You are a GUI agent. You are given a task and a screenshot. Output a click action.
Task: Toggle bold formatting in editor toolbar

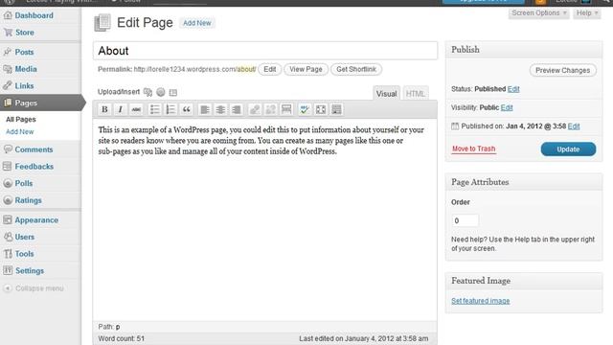(104, 109)
